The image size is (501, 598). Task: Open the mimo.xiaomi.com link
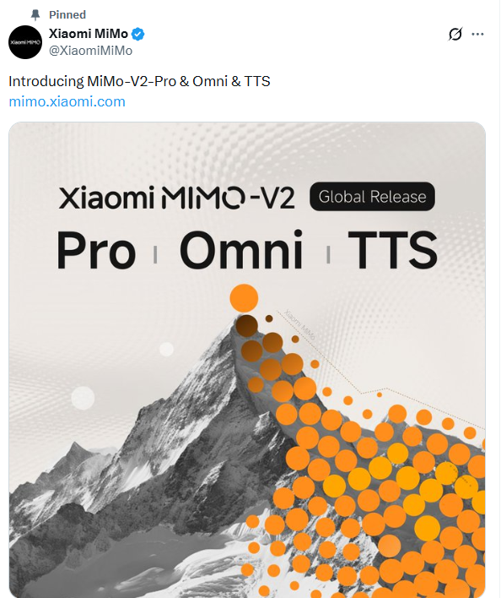point(67,101)
